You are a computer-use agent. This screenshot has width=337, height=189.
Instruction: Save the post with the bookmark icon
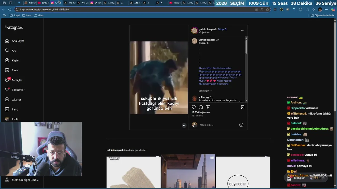[243, 107]
